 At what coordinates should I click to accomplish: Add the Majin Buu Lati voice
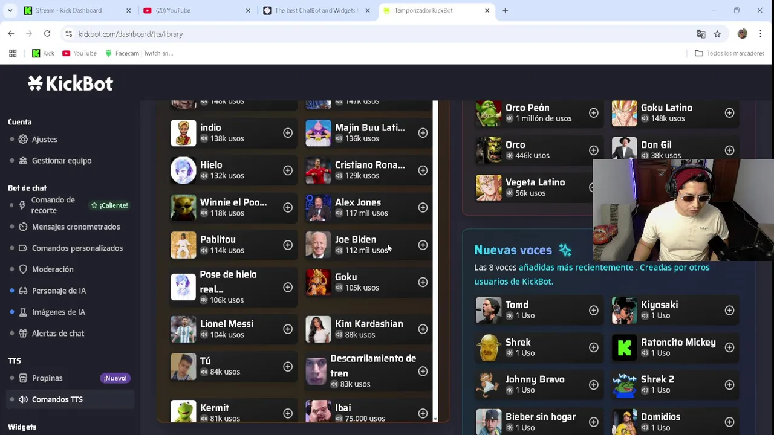(423, 133)
